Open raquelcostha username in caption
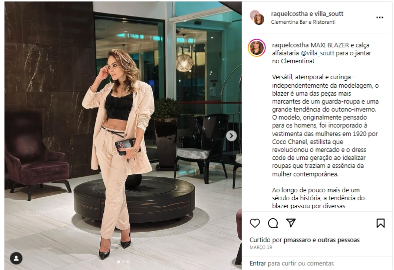Screen dimensions: 394x270 point(290,45)
